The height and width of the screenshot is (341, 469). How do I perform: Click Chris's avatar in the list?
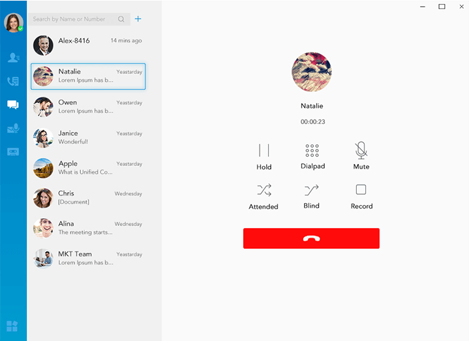coord(43,198)
